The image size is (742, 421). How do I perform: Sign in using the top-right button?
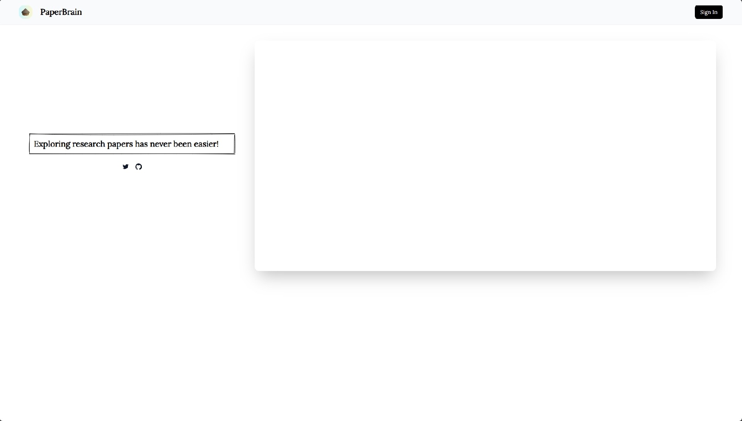coord(708,12)
